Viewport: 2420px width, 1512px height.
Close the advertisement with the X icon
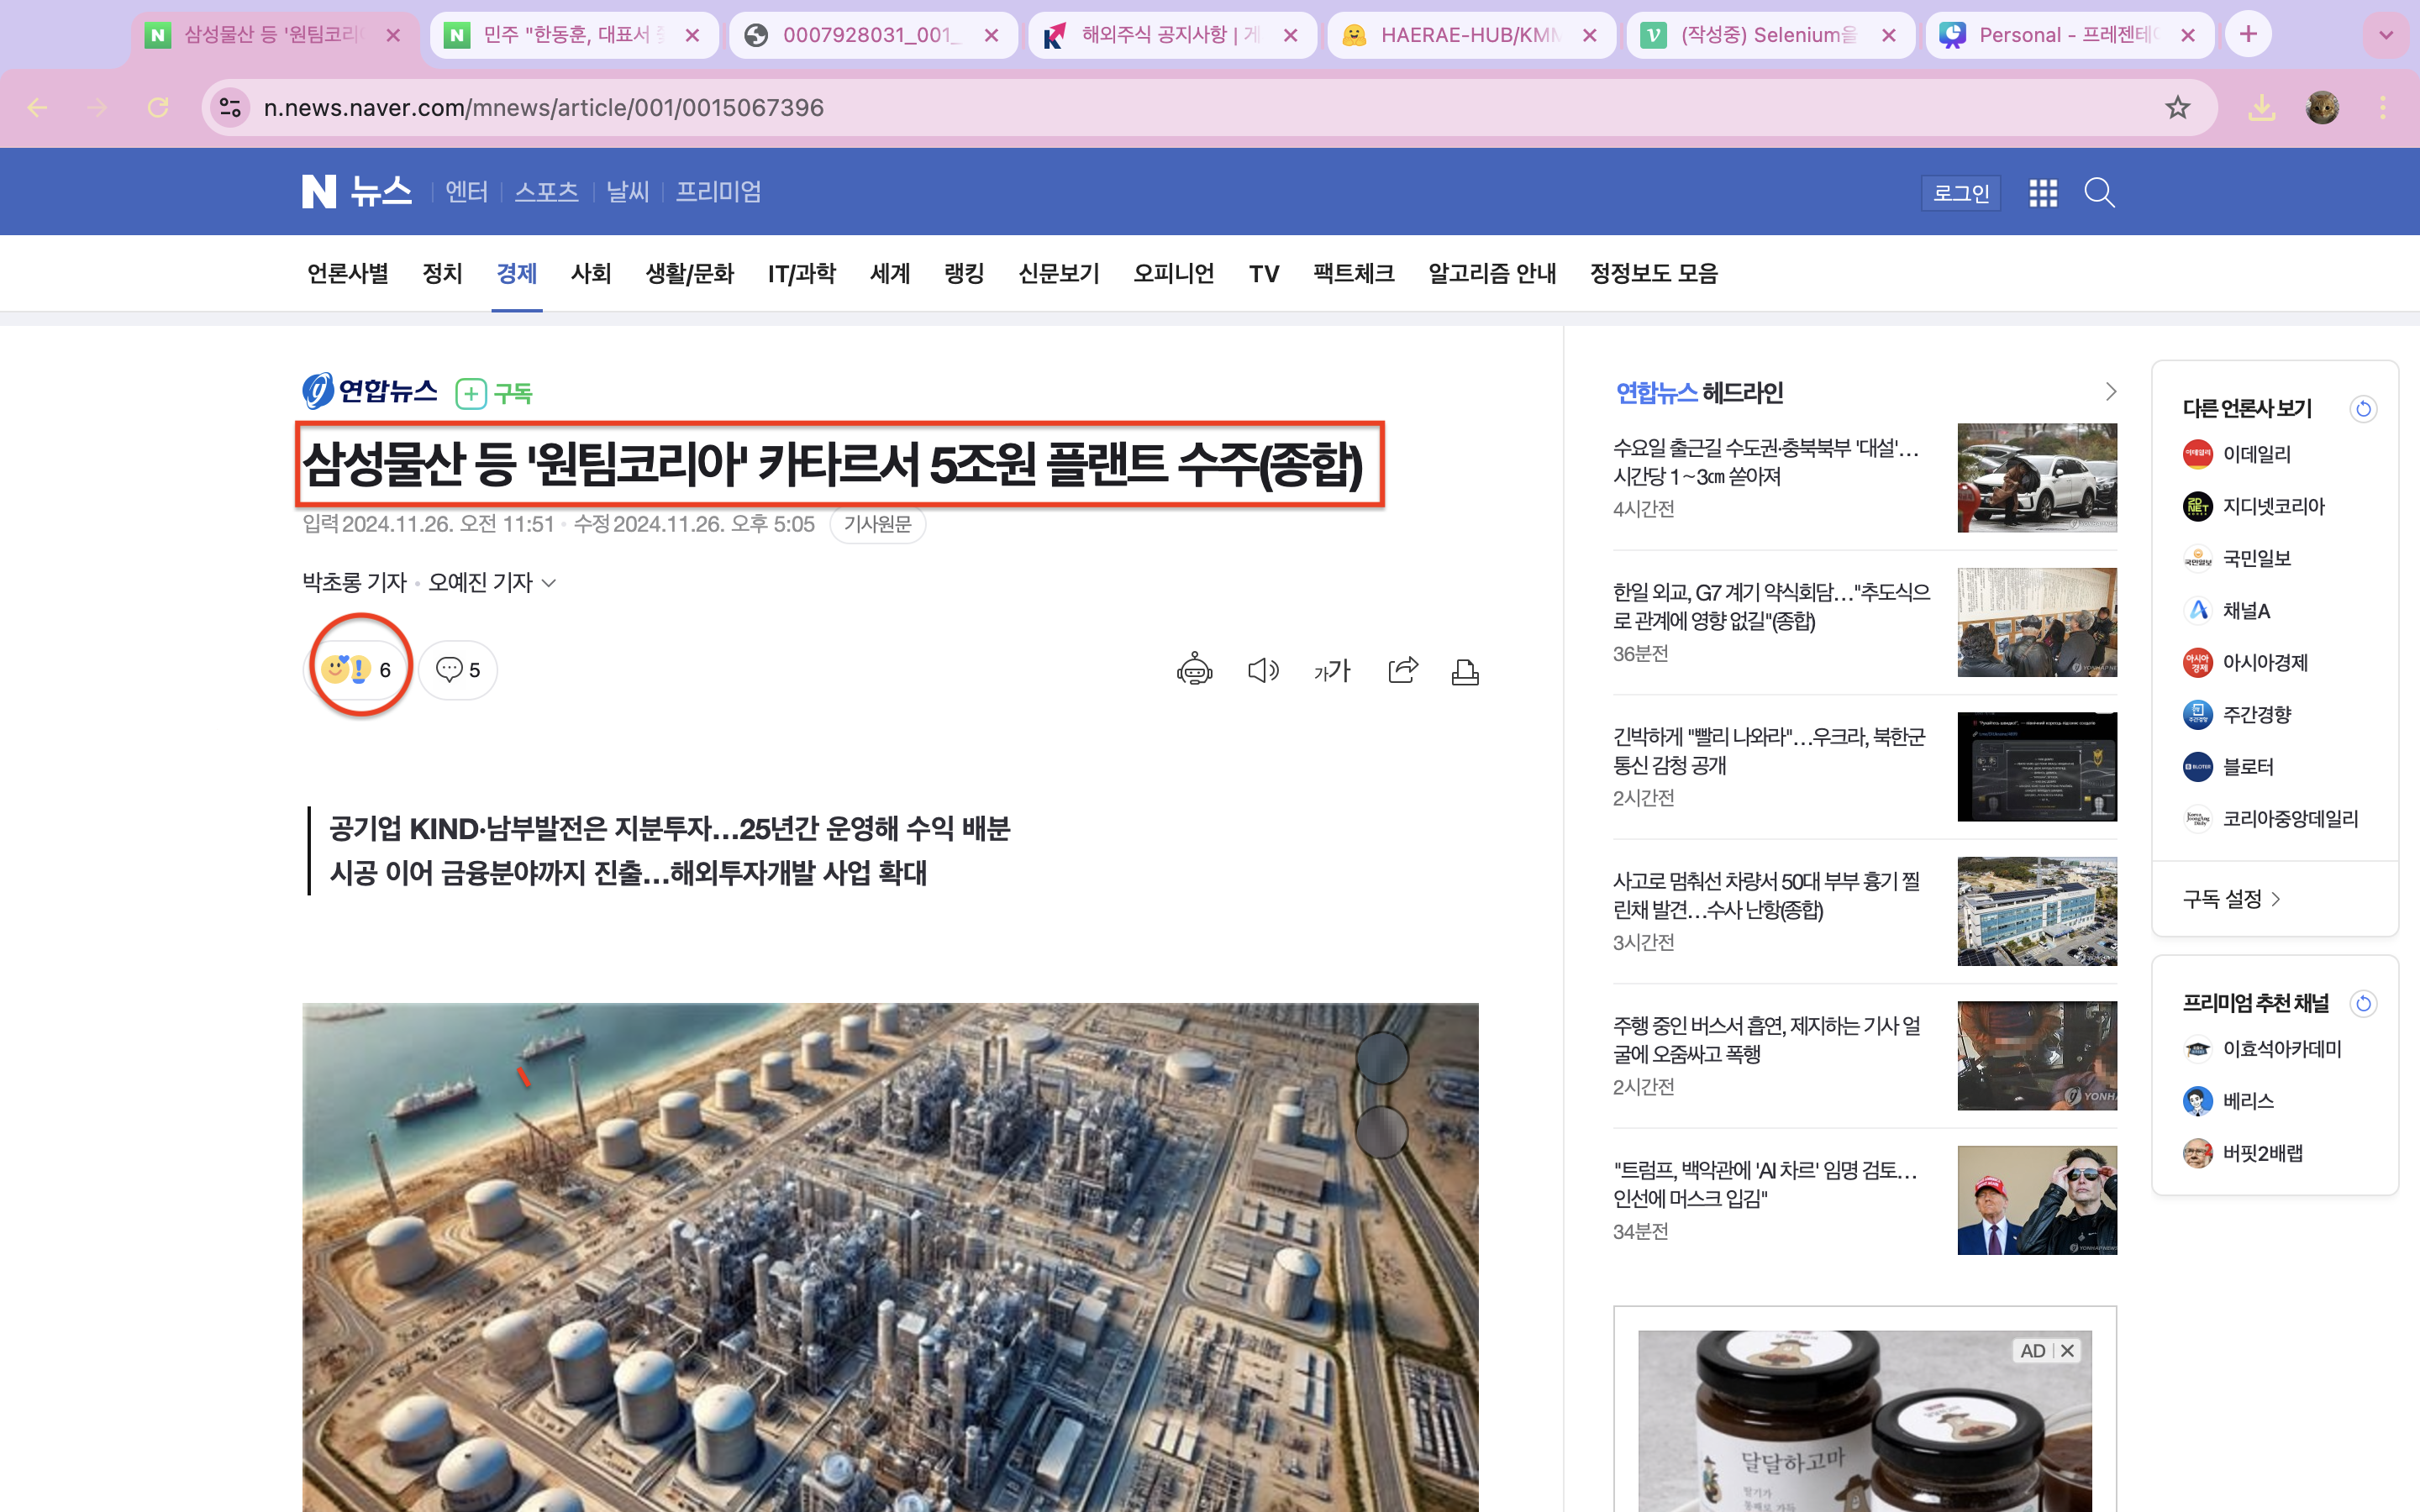coord(2067,1351)
